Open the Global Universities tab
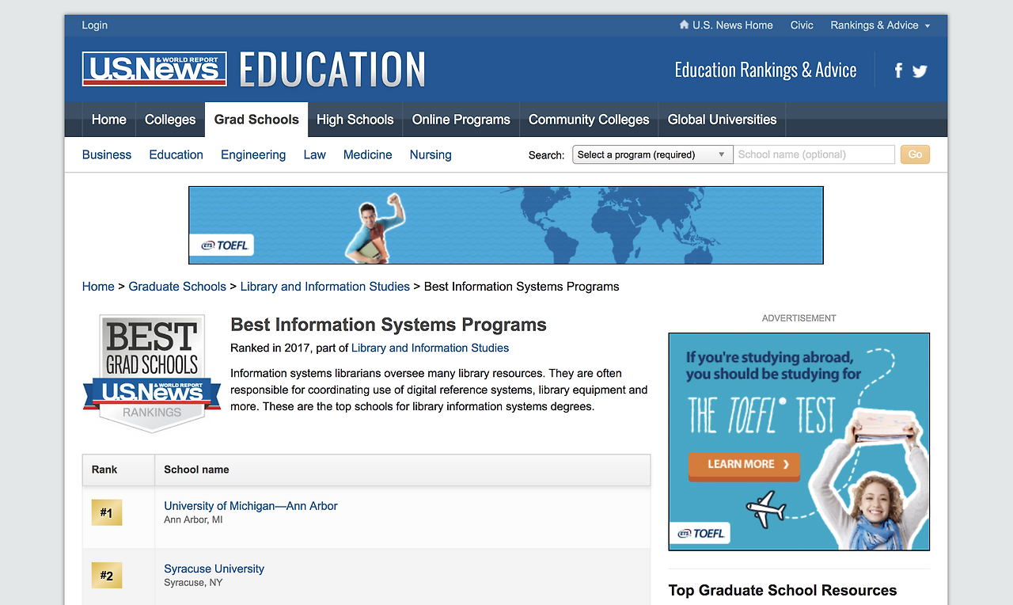Image resolution: width=1013 pixels, height=605 pixels. (x=722, y=120)
